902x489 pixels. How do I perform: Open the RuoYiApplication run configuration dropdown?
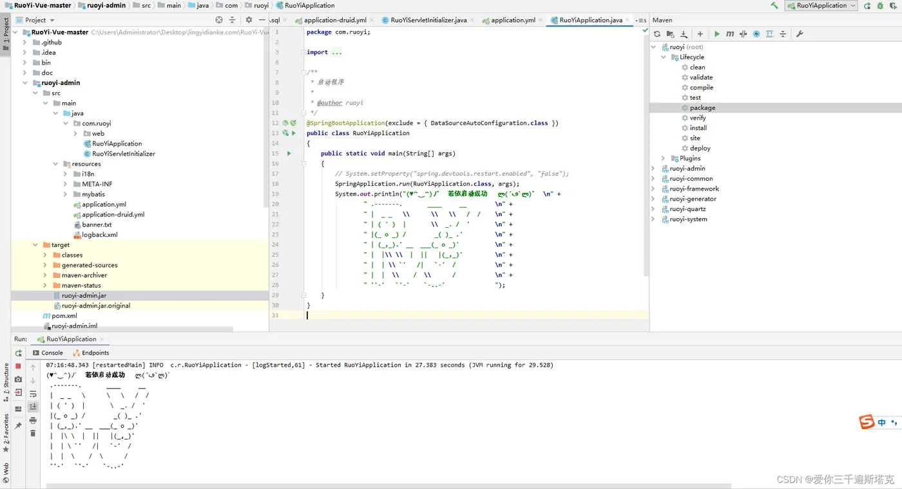821,6
